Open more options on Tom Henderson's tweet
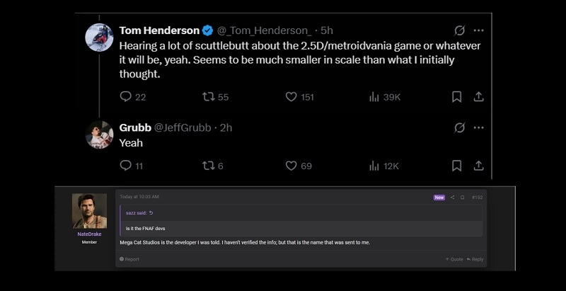 [x=479, y=30]
